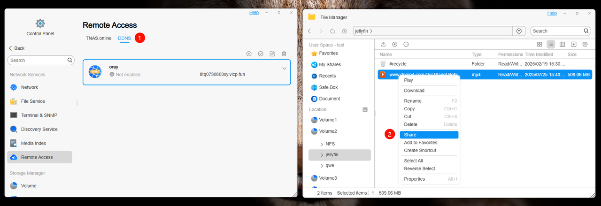Click the jellyfin path address bar
Viewport: 601px width, 206px height.
tap(432, 31)
